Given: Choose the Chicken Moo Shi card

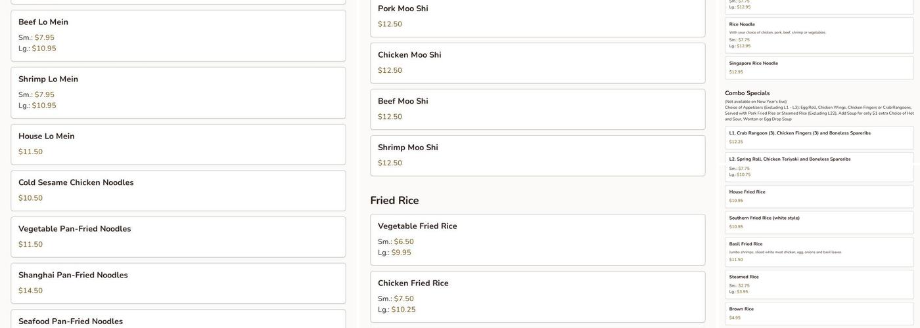Looking at the screenshot, I should (x=538, y=63).
